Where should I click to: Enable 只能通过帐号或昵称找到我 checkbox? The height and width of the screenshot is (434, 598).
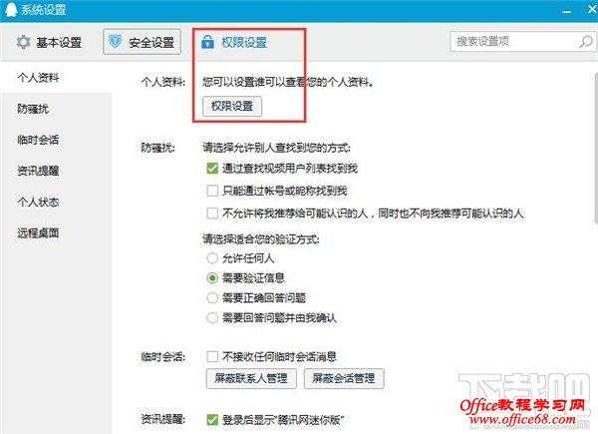tap(212, 191)
